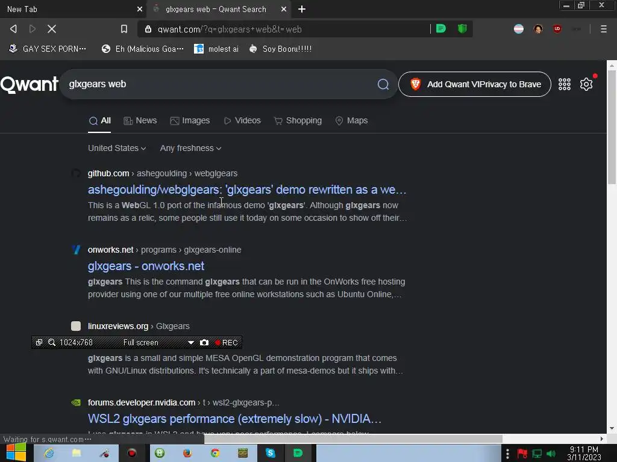Click the padlock icon in the address bar
617x462 pixels.
click(148, 29)
